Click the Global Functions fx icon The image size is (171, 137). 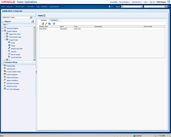[x=5, y=86]
